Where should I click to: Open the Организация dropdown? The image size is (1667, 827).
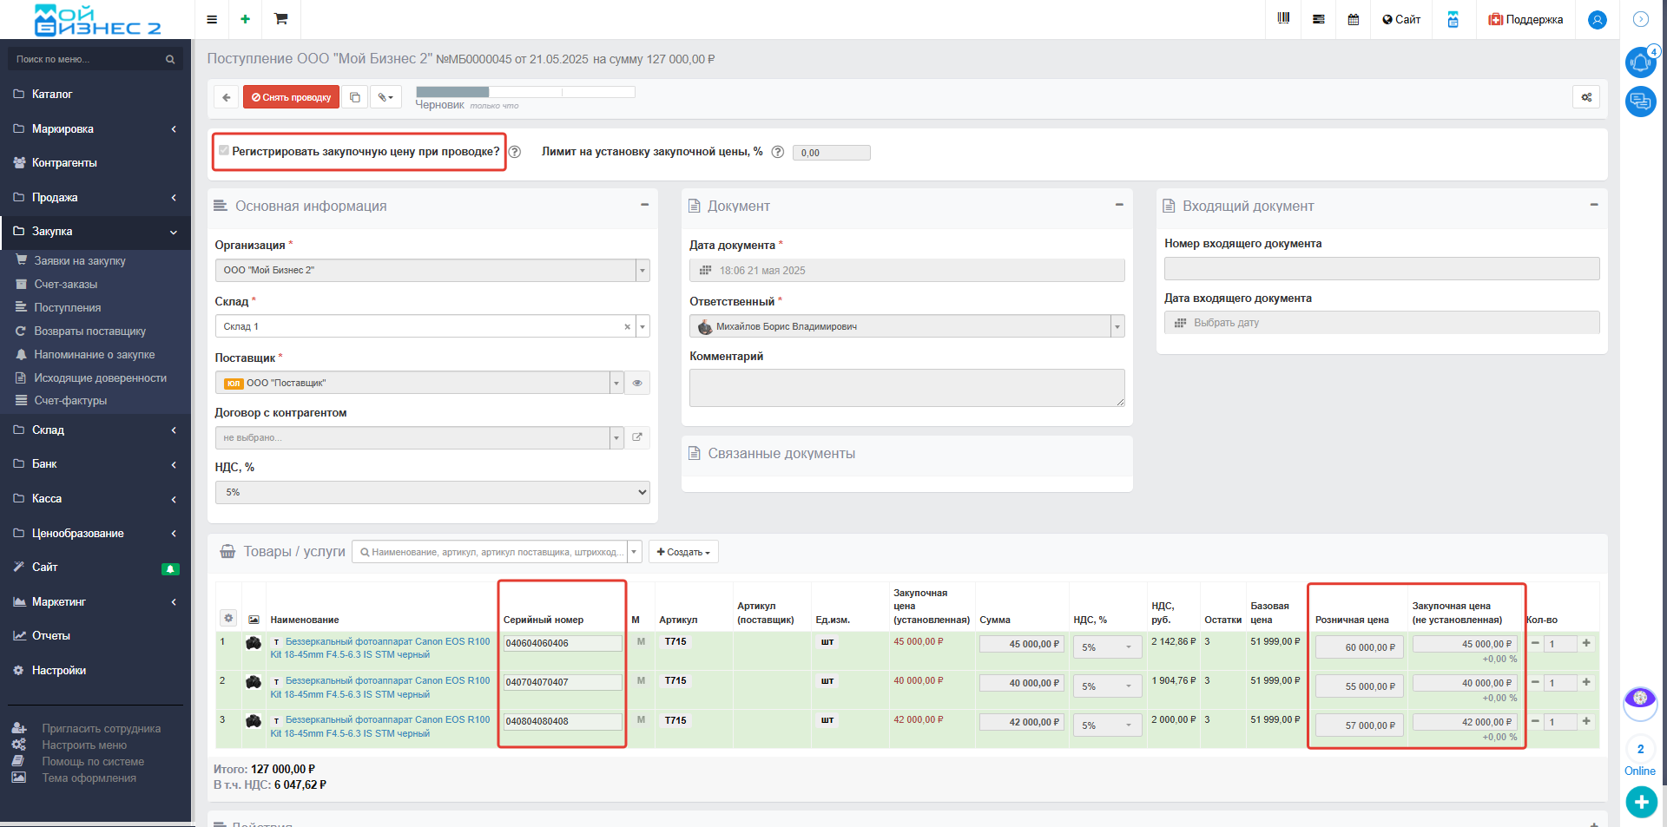click(432, 270)
